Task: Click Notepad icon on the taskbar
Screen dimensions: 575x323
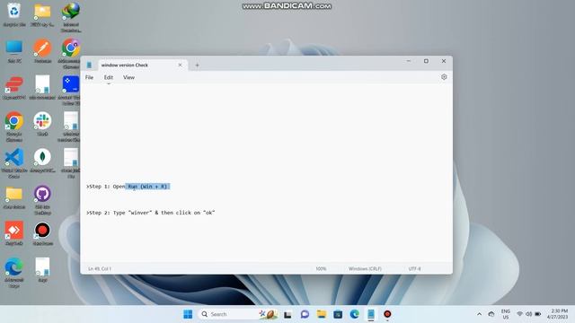Action: pyautogui.click(x=371, y=314)
